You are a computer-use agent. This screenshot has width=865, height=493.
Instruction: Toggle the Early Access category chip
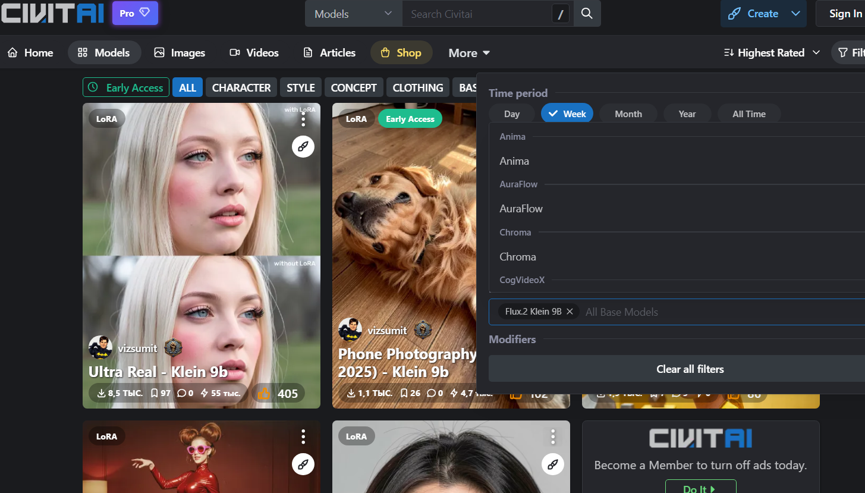tap(126, 87)
